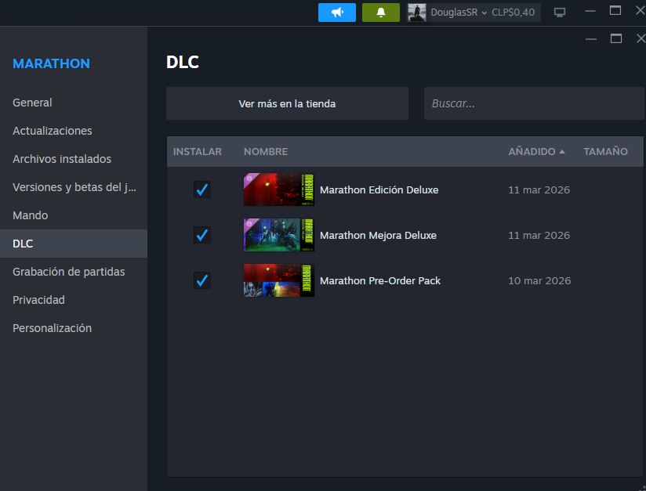This screenshot has height=491, width=646.
Task: Disable Marathon Pre-Order Pack install checkbox
Action: 202,280
